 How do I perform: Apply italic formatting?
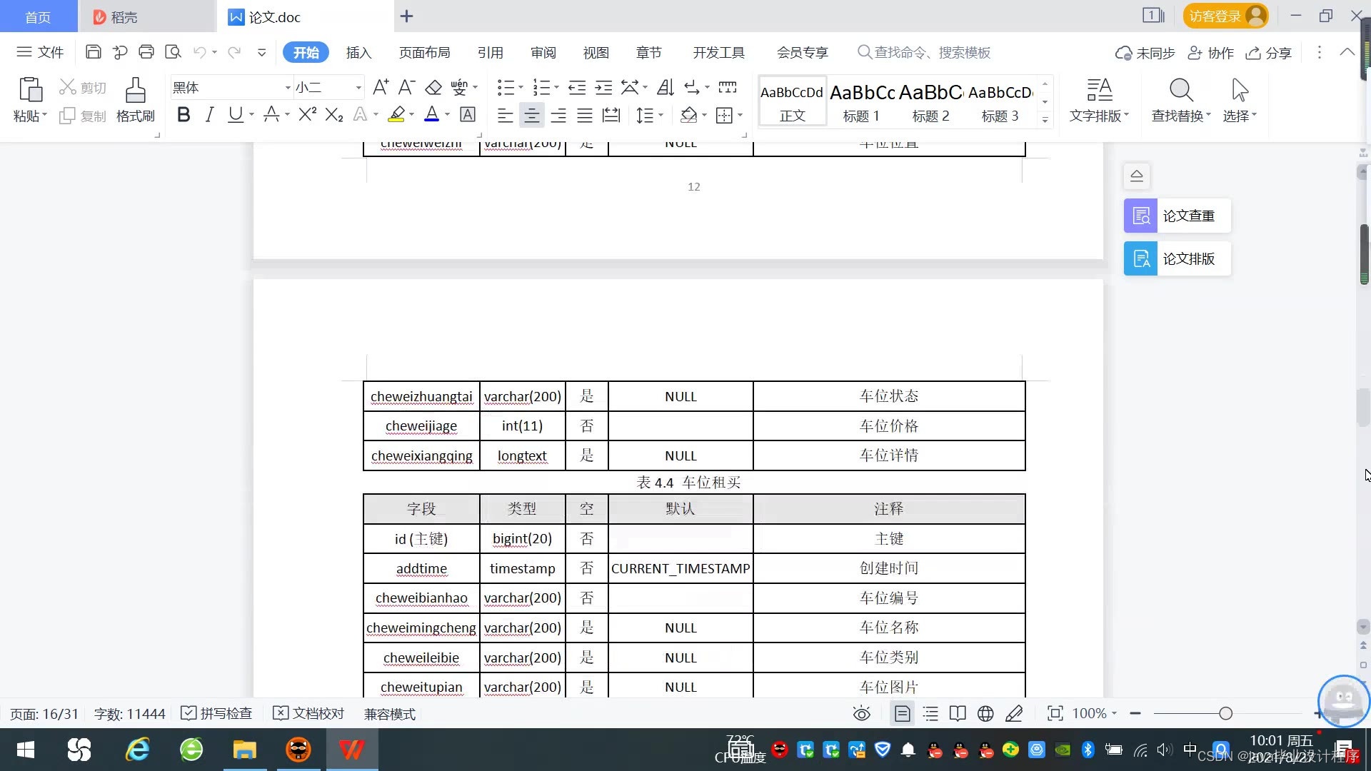(x=209, y=115)
